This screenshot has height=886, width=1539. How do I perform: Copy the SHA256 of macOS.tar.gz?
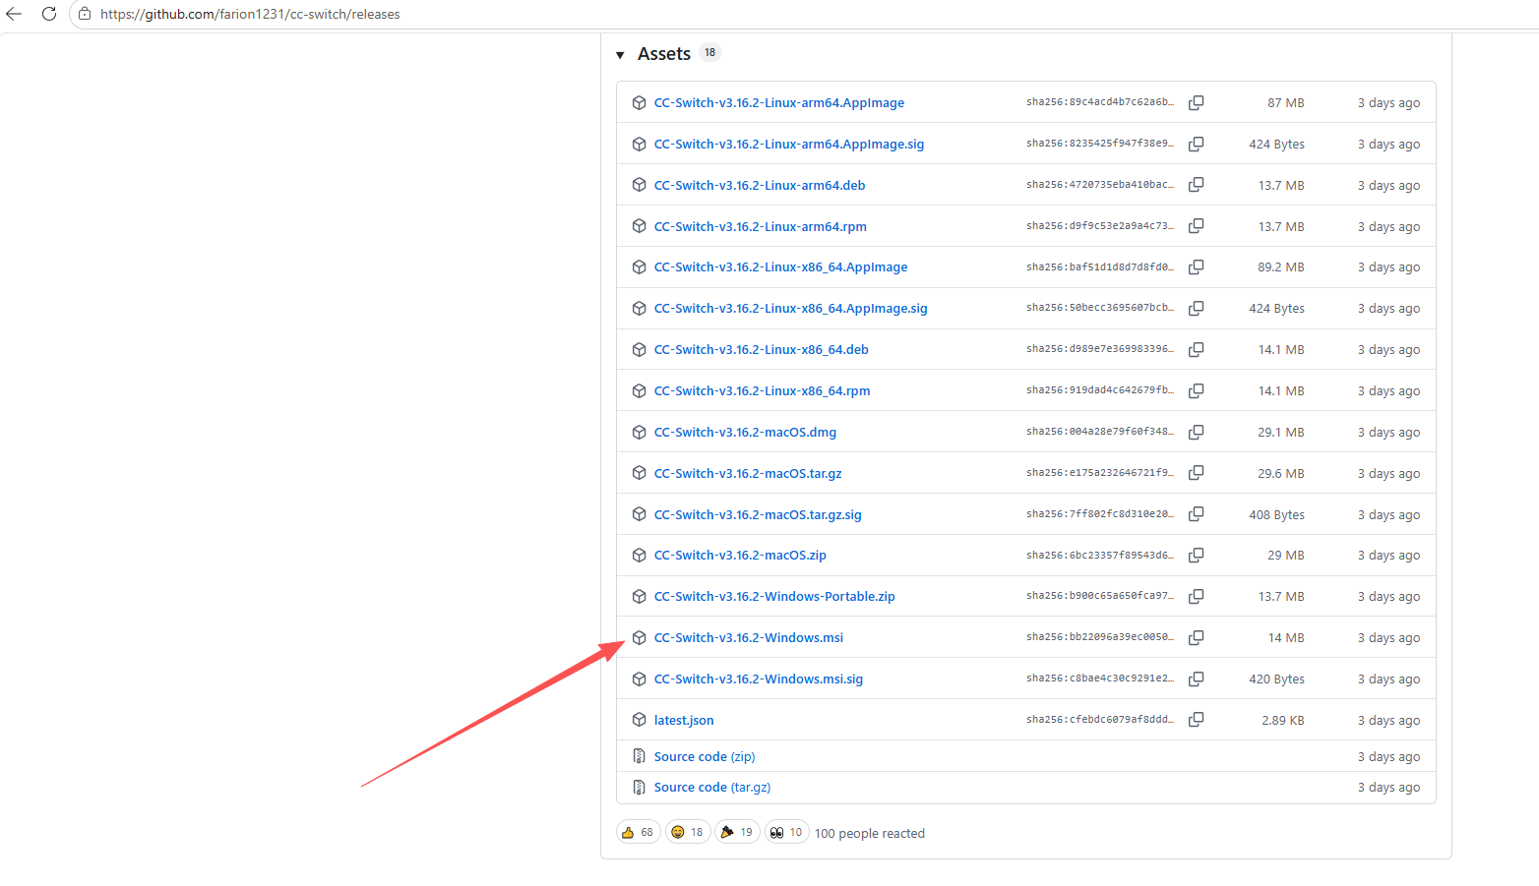pos(1197,473)
